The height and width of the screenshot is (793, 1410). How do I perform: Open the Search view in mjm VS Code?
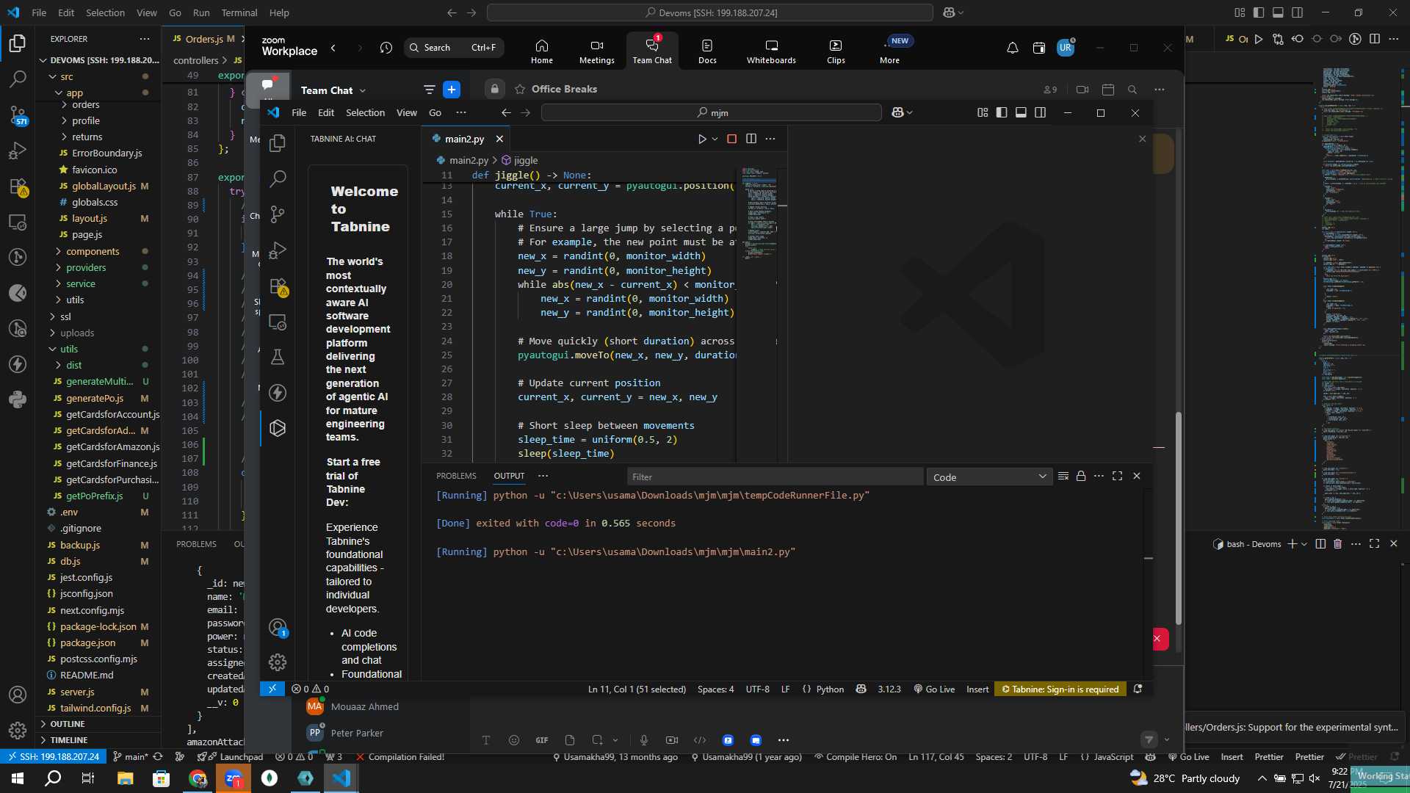pos(278,178)
